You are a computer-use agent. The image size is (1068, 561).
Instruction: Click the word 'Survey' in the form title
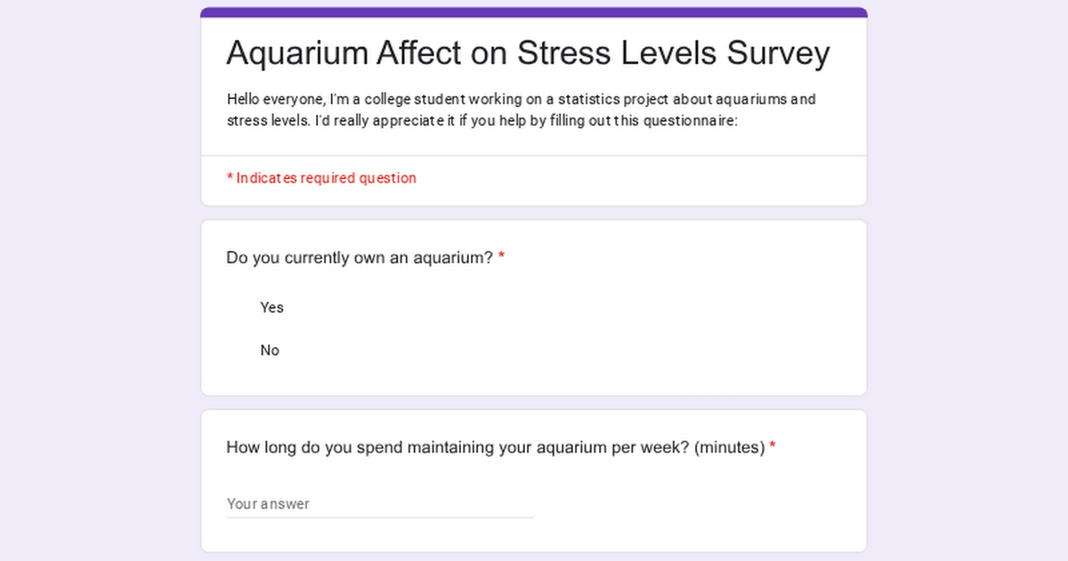point(778,53)
